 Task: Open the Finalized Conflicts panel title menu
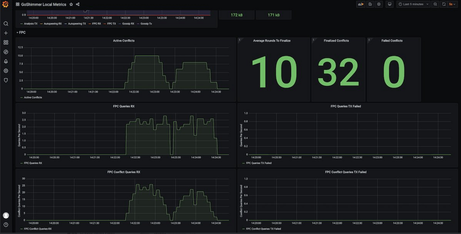click(x=337, y=41)
